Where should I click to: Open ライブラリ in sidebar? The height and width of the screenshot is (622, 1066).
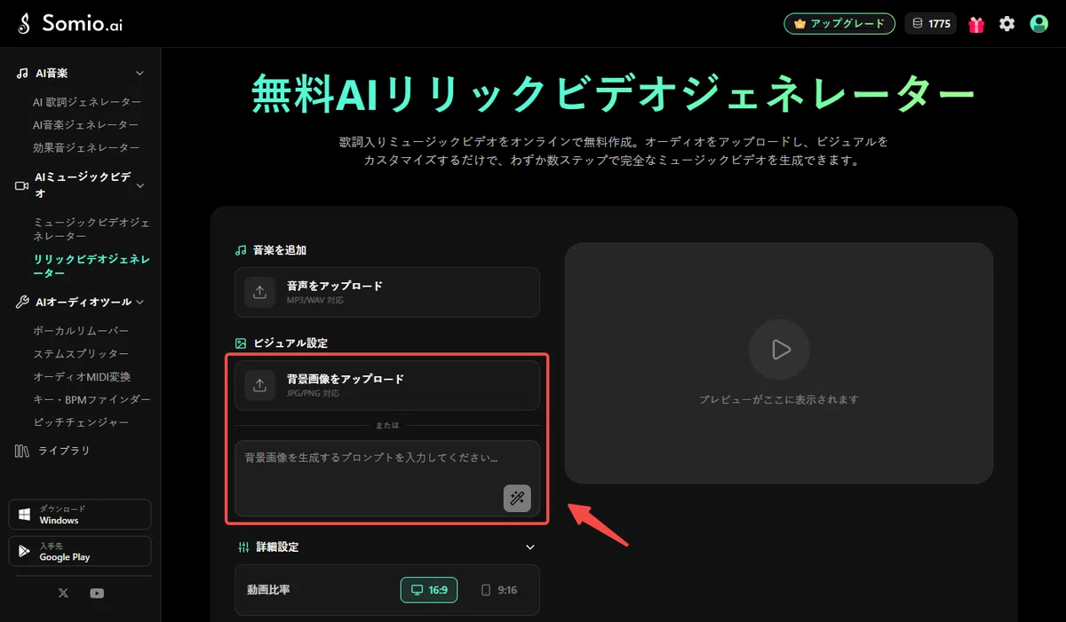point(64,451)
